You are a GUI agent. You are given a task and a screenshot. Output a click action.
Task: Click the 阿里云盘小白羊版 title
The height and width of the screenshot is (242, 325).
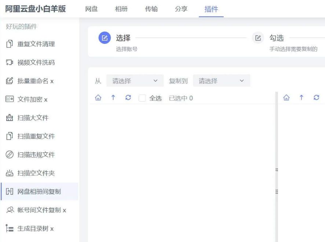tap(36, 9)
